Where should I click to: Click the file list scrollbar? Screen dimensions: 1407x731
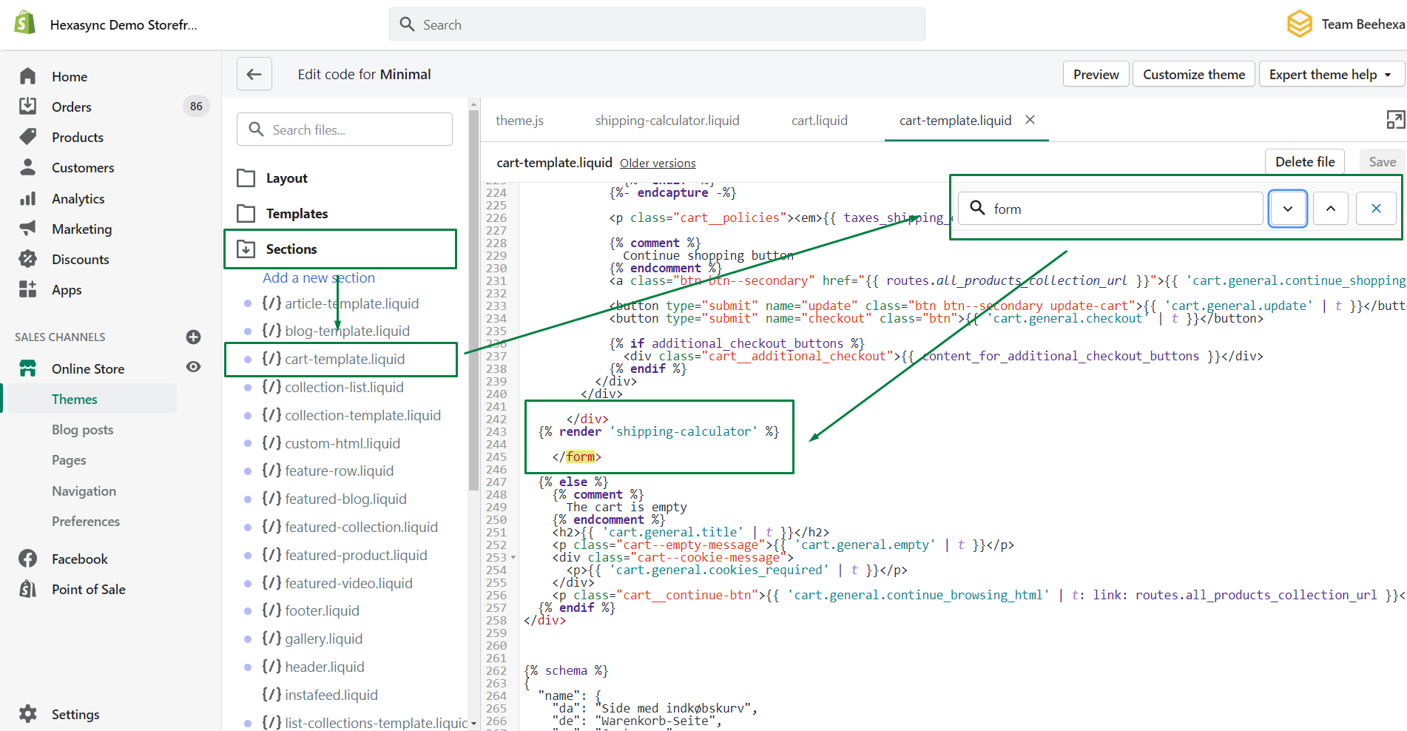point(473,300)
